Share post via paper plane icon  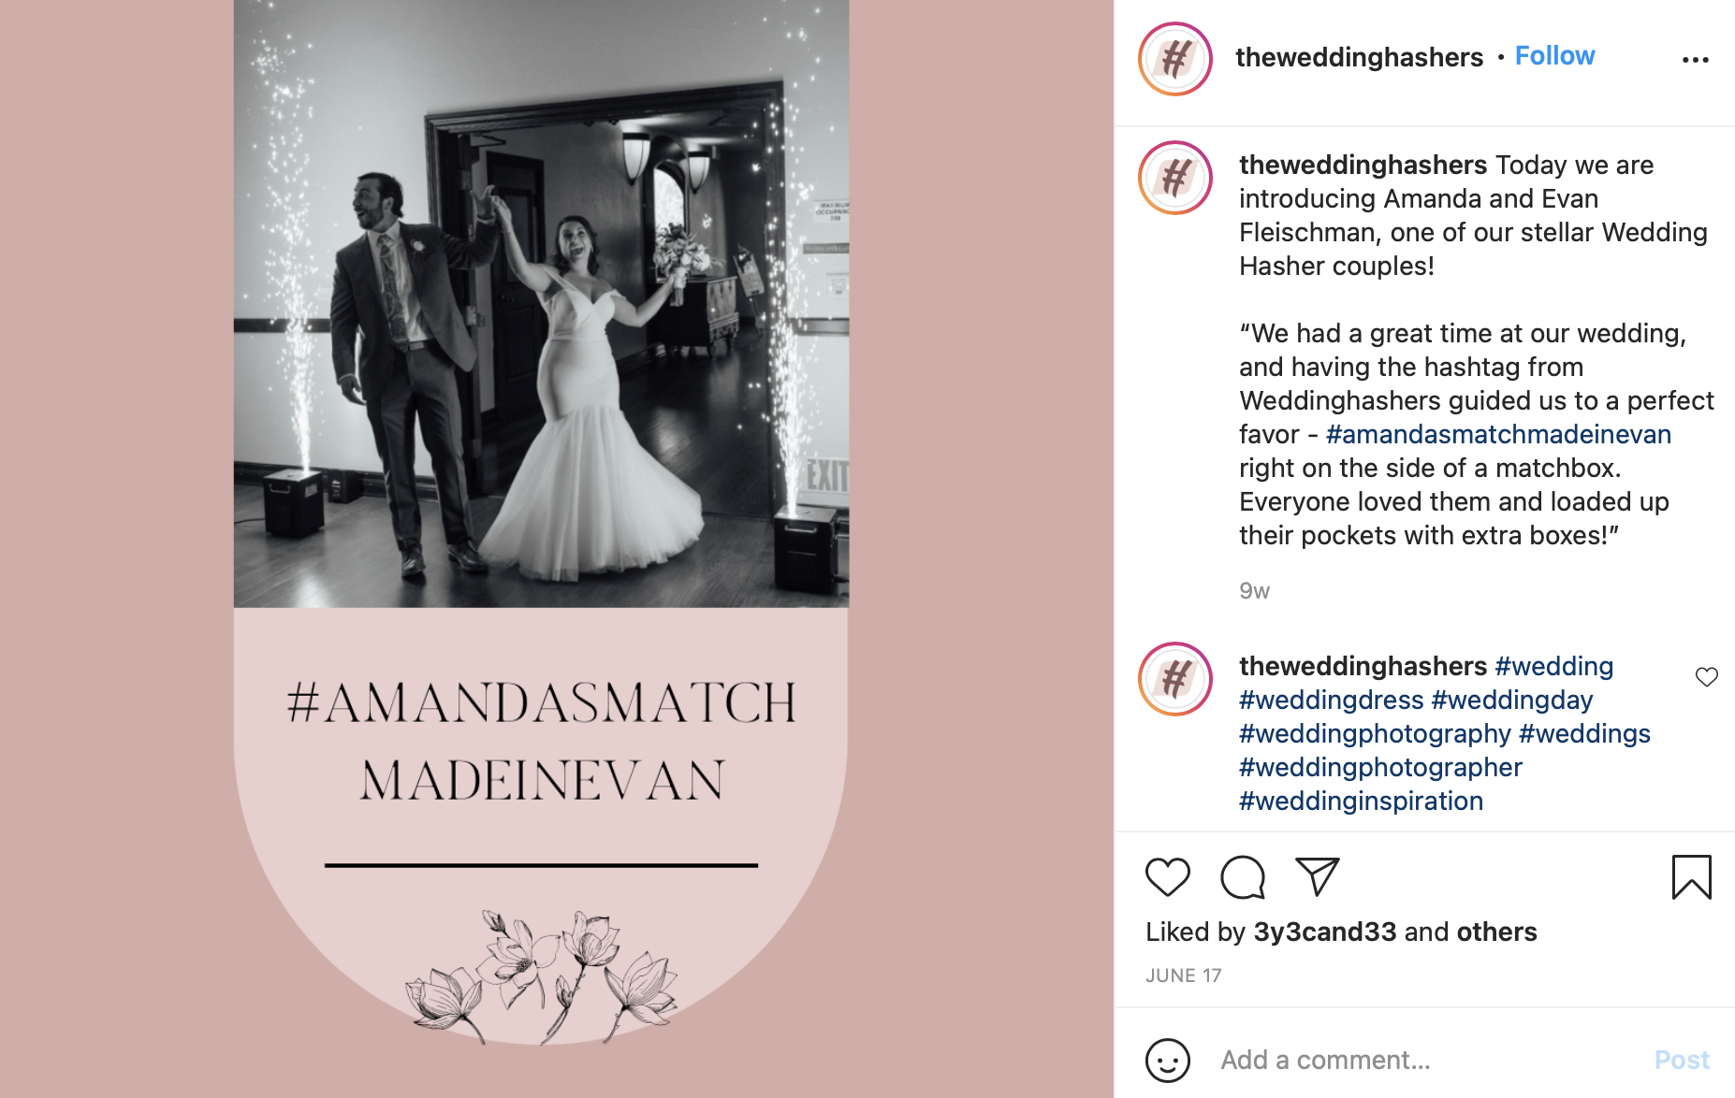point(1318,876)
